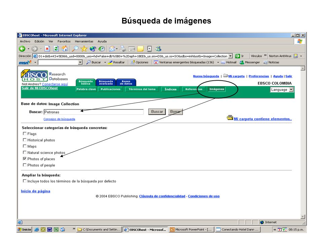Print the page with printer icon
323x242 pixels.
(x=123, y=49)
